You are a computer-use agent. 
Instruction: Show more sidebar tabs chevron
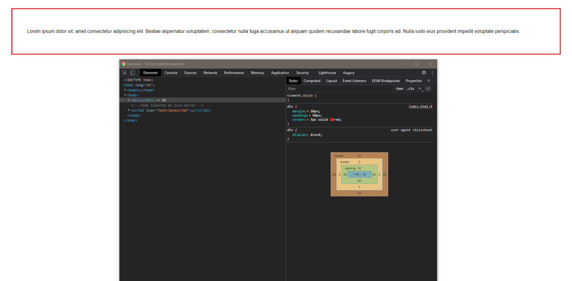click(x=429, y=81)
